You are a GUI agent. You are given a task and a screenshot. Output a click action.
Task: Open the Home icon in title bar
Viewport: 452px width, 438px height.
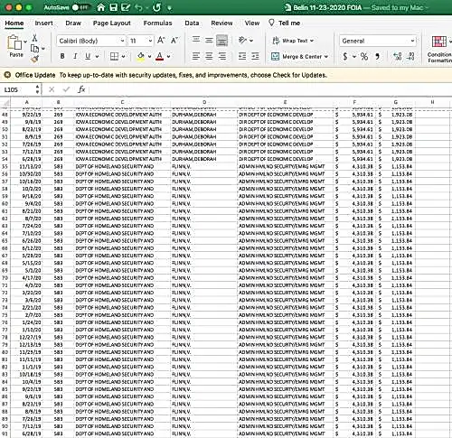(101, 7)
